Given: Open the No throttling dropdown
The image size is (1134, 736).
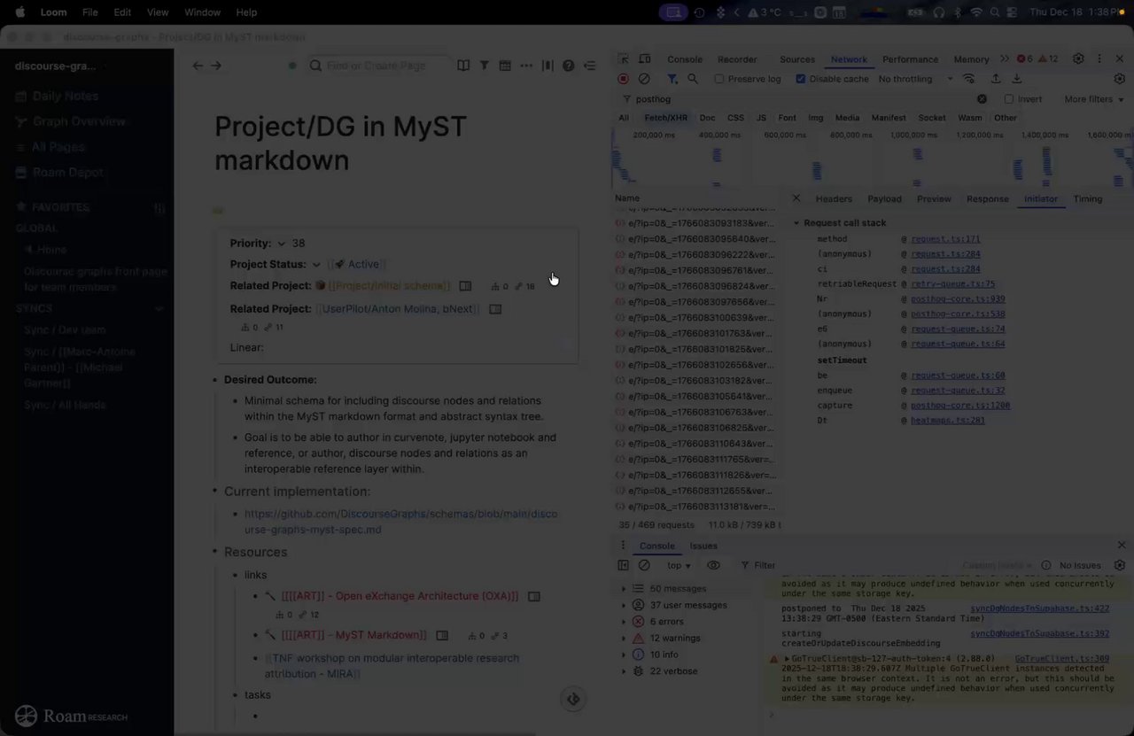Looking at the screenshot, I should 915,79.
